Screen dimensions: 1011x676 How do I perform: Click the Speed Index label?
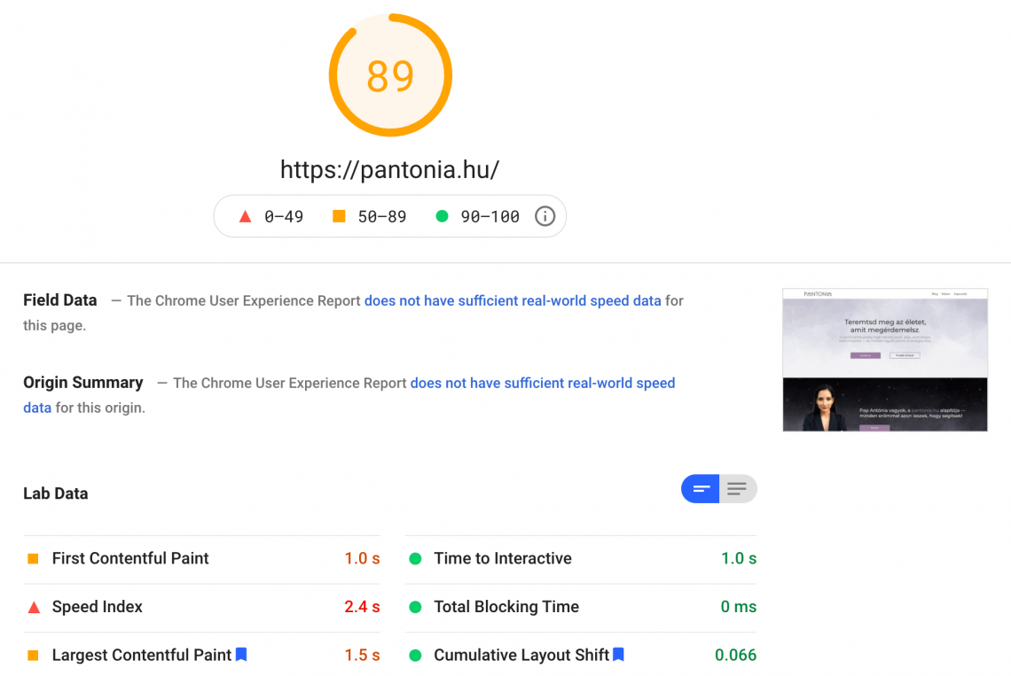tap(98, 607)
